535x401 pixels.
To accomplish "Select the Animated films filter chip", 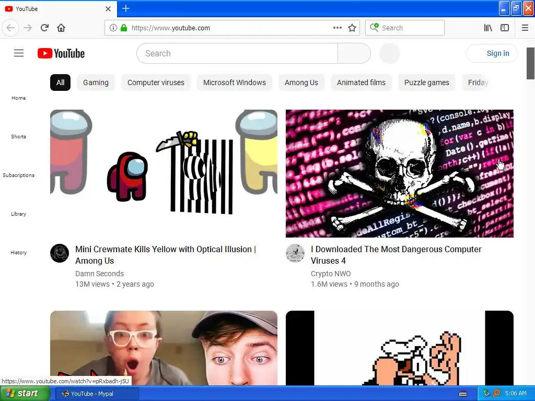I will [x=361, y=82].
